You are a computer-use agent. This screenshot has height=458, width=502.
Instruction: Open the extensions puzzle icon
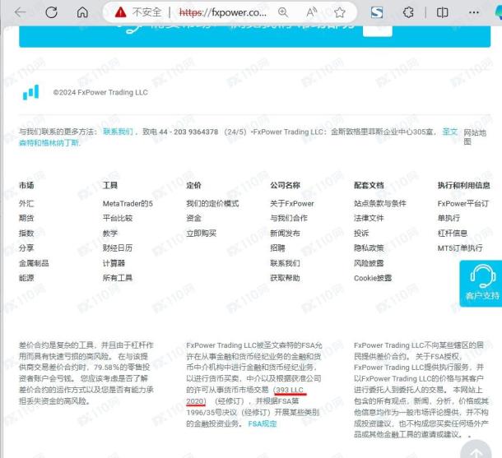click(408, 12)
